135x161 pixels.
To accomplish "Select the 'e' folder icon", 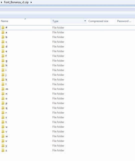I will tap(3, 51).
